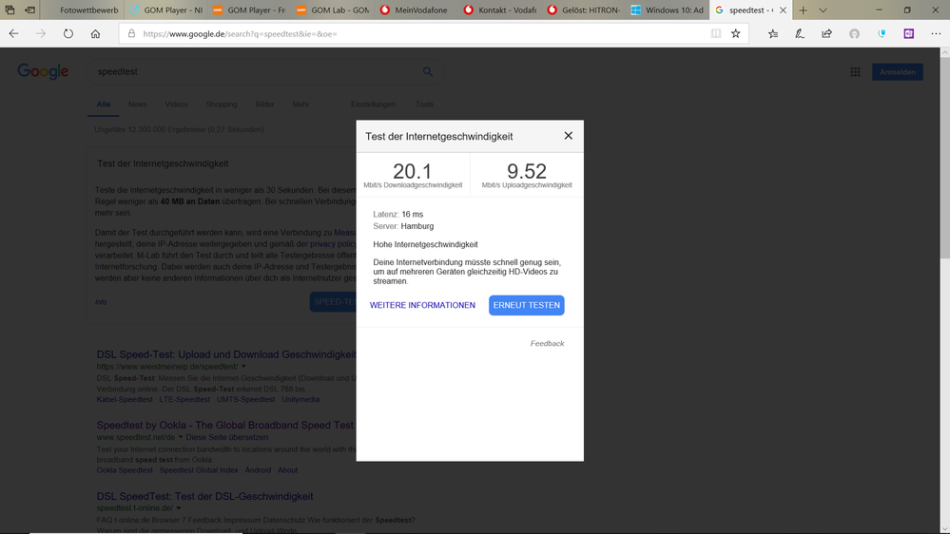
Task: Open the Mehr filter menu
Action: click(x=301, y=105)
